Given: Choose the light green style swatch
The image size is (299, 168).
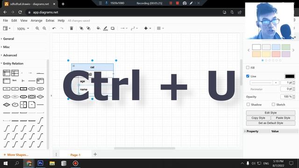Looking at the screenshot, I should pyautogui.click(x=286, y=47).
